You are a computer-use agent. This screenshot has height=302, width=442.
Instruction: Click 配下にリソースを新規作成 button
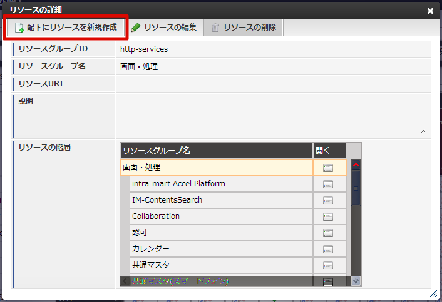66,28
